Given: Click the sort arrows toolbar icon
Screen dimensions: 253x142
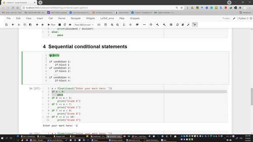Looking at the screenshot, I should 124,24.
